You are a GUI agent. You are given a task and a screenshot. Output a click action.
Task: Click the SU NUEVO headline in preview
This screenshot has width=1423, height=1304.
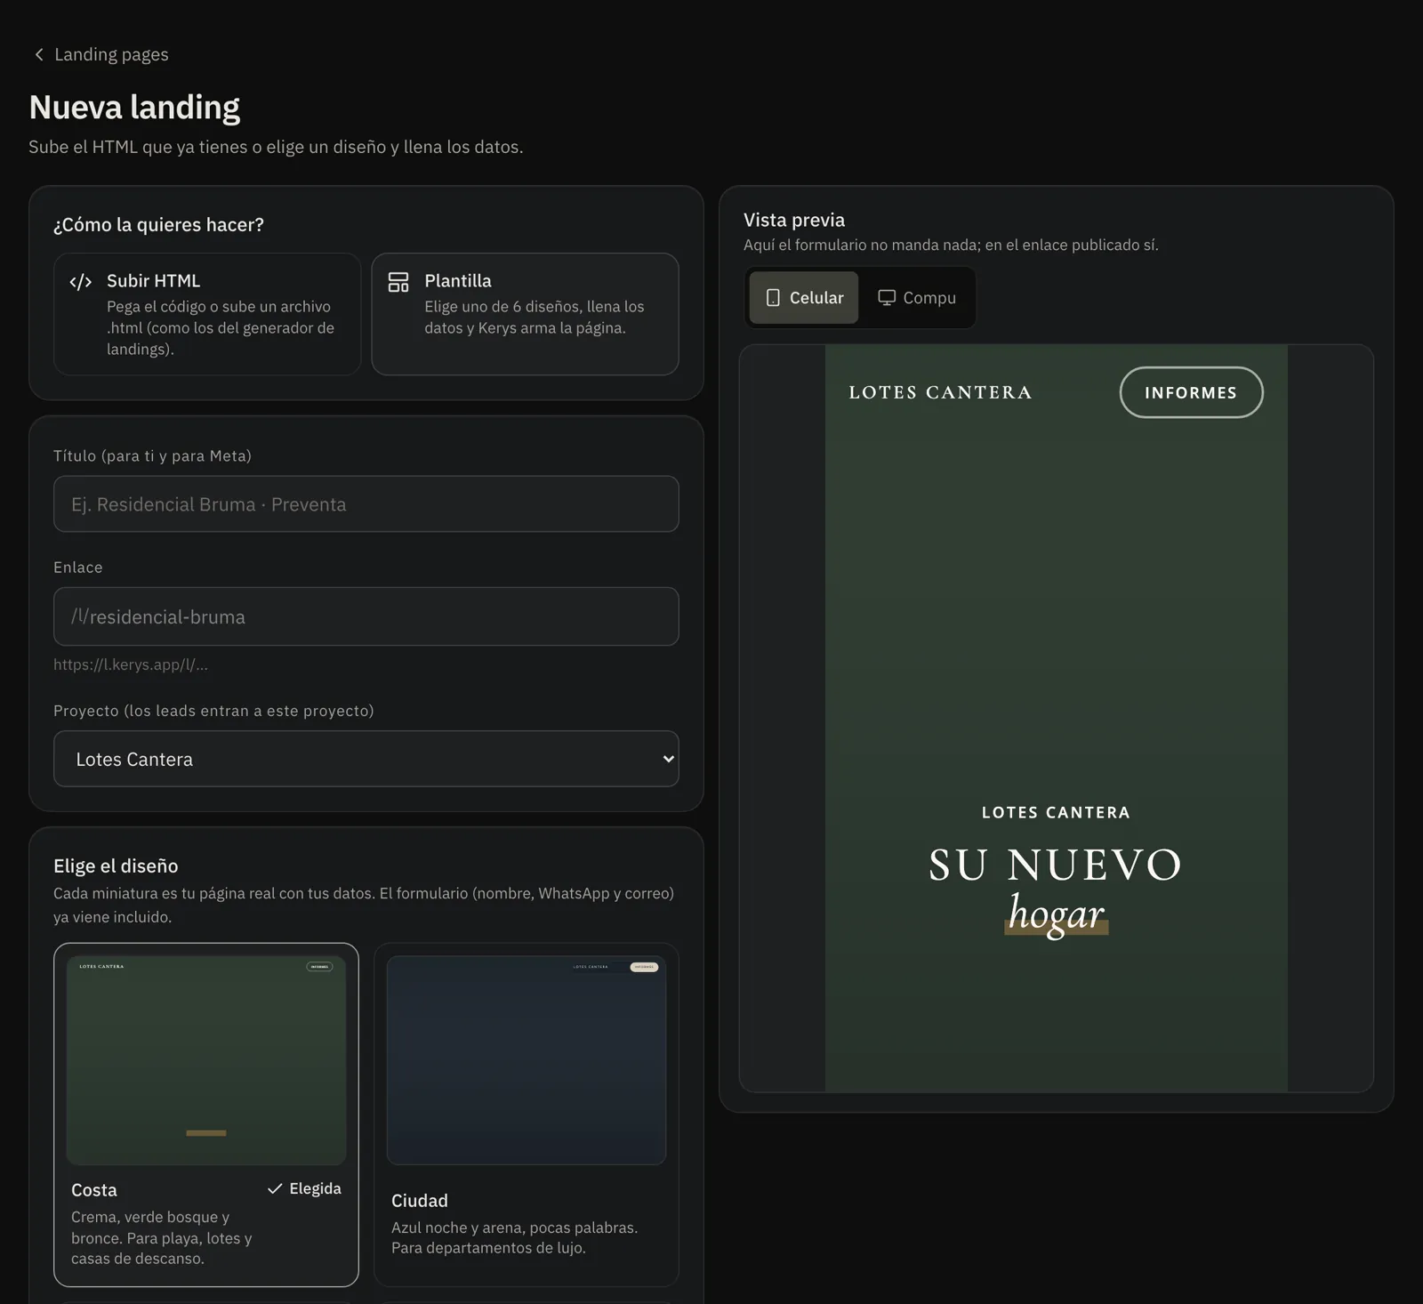[1056, 865]
